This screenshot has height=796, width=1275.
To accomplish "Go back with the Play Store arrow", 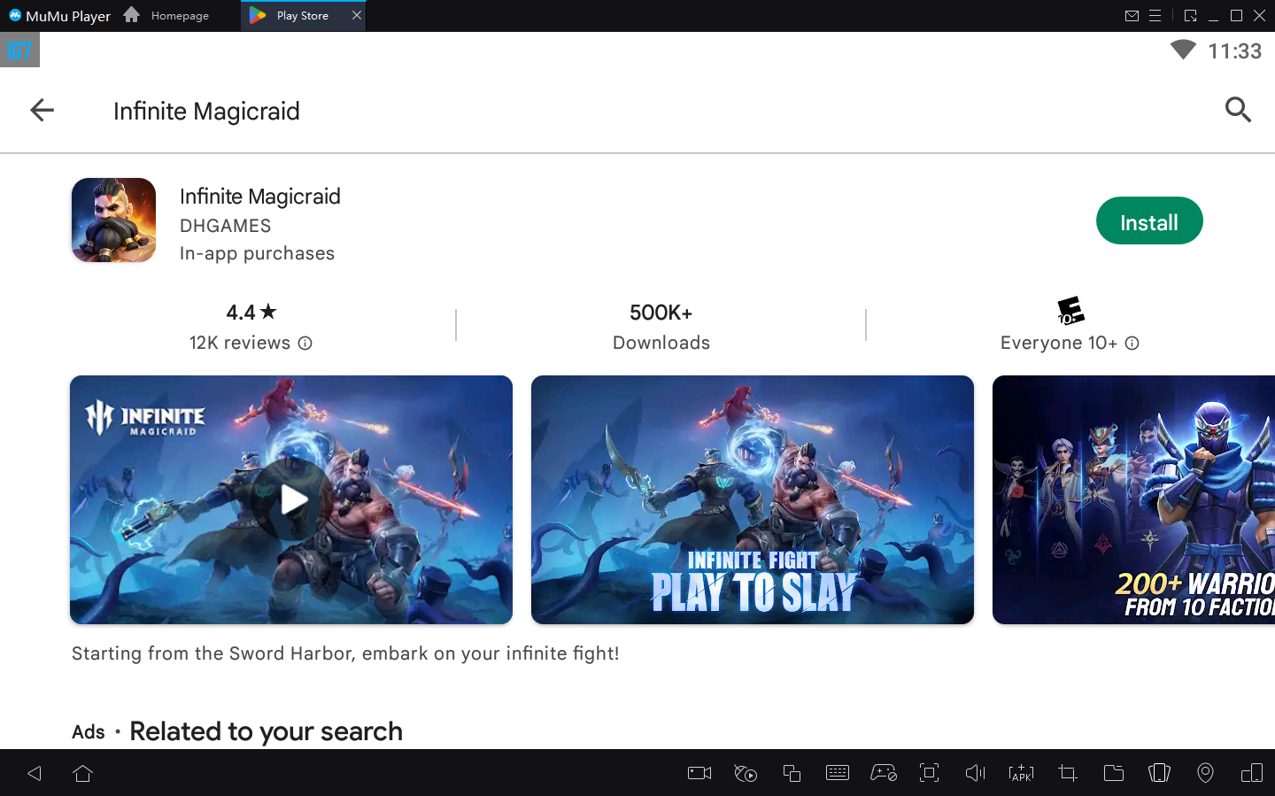I will pyautogui.click(x=42, y=110).
